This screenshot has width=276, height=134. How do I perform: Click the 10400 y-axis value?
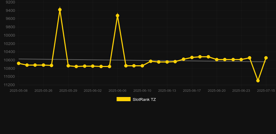pyautogui.click(x=9, y=52)
